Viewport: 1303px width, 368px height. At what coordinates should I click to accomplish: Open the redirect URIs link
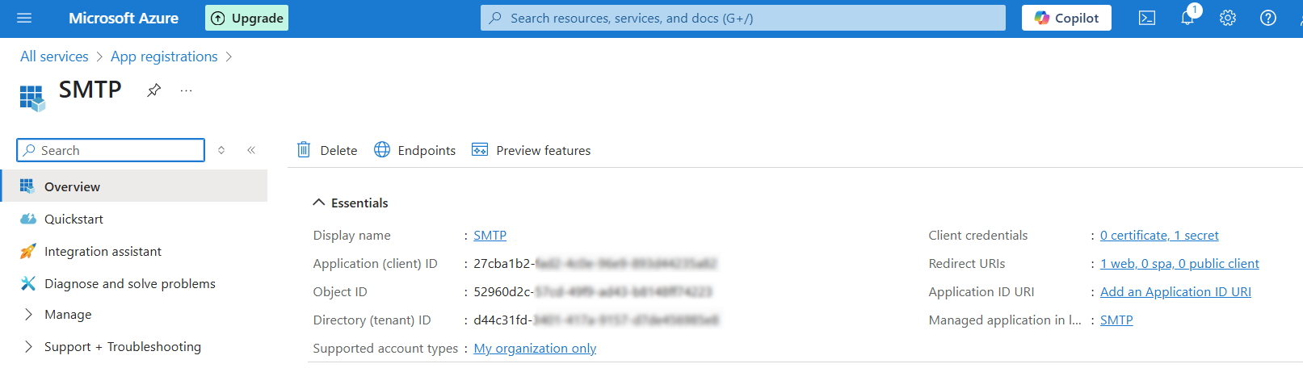pyautogui.click(x=1179, y=263)
